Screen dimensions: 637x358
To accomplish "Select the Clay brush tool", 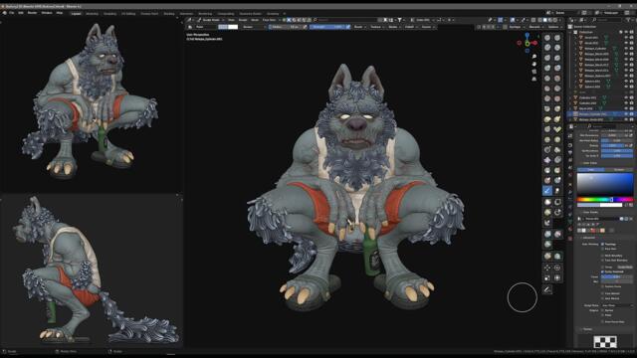I will [x=547, y=48].
